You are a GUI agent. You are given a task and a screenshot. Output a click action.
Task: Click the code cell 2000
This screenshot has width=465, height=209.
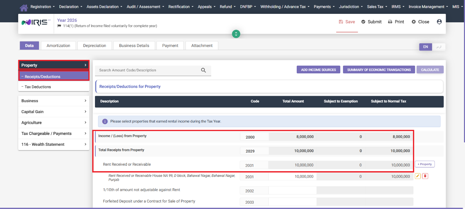tap(254, 137)
